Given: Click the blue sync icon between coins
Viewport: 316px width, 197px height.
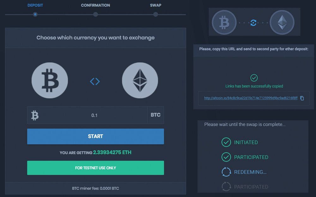Looking at the screenshot, I should pyautogui.click(x=253, y=23).
